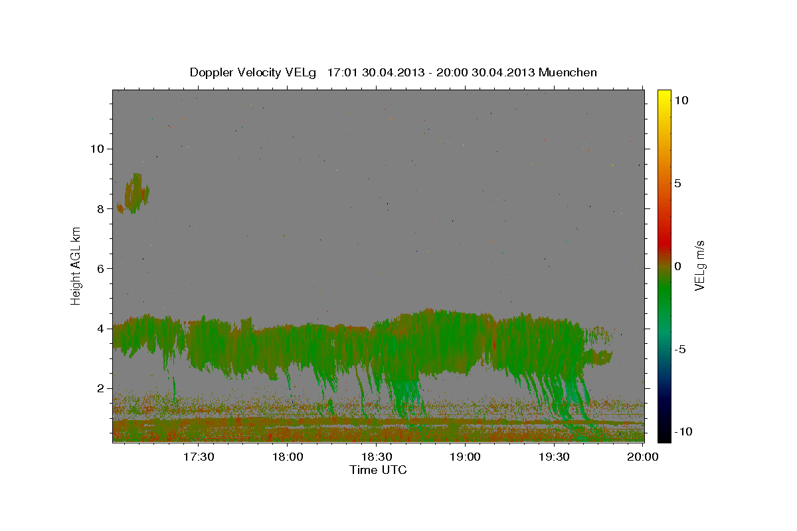Screen dimensions: 797x531
Task: Click the 'Height AGL km' axis label
Action: point(76,265)
